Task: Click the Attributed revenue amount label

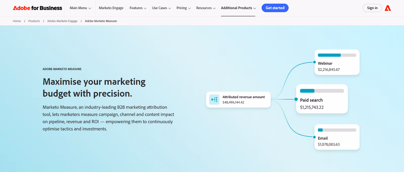Action: point(244,97)
